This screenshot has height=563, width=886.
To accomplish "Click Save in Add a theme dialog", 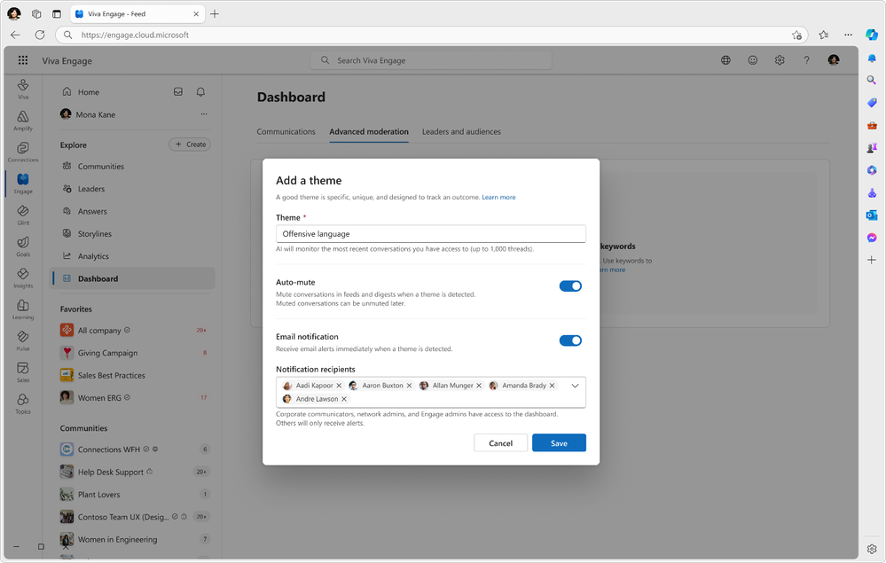I will tap(559, 443).
